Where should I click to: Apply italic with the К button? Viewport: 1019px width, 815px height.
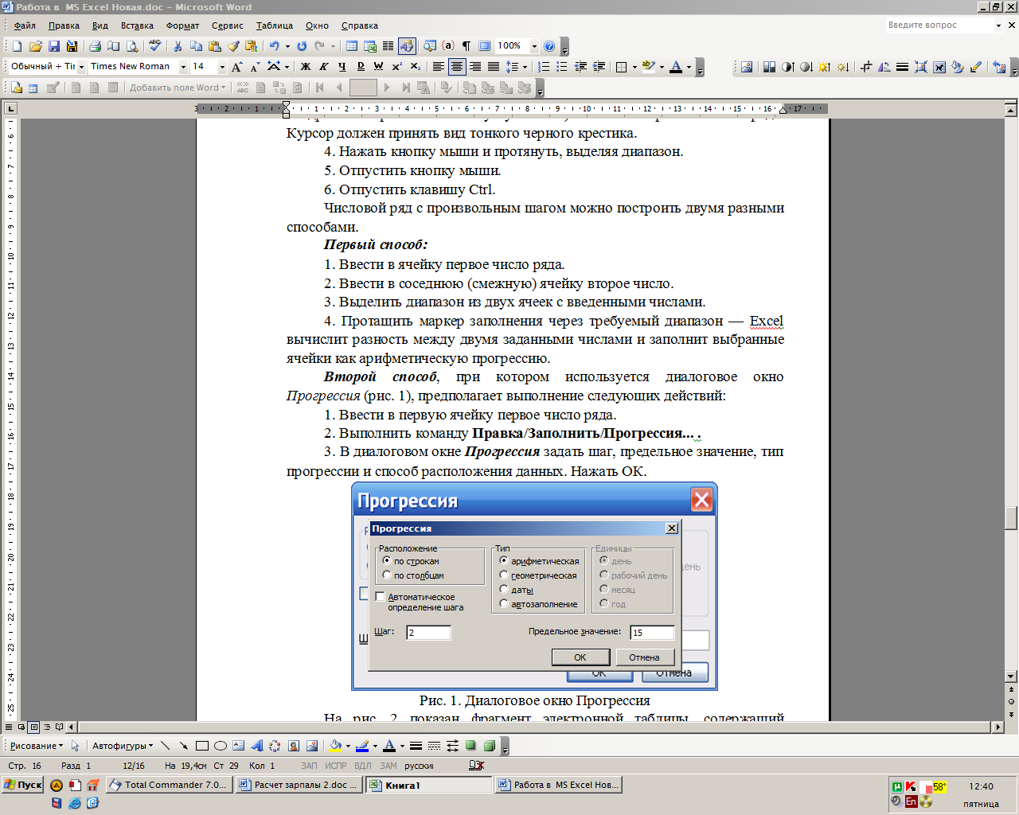pyautogui.click(x=323, y=67)
